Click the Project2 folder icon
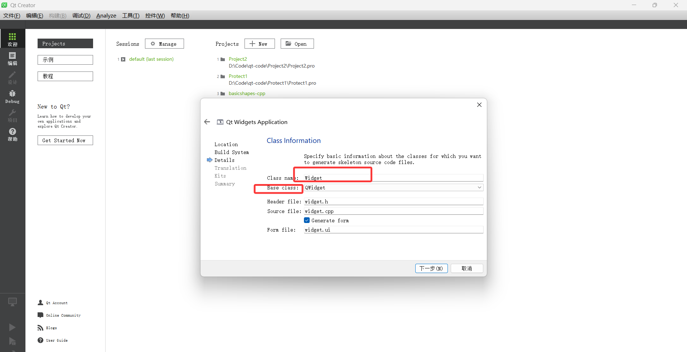Viewport: 687px width, 352px height. [x=223, y=59]
